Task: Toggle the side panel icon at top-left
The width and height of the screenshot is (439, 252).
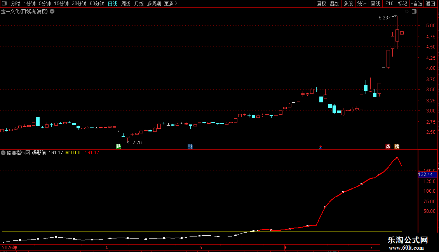Action: tap(4, 3)
